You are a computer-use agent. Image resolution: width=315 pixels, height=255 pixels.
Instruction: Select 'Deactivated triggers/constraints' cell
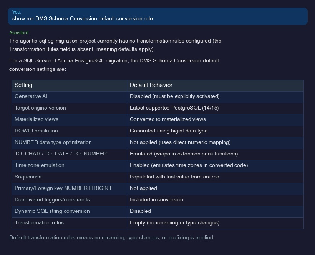point(69,200)
